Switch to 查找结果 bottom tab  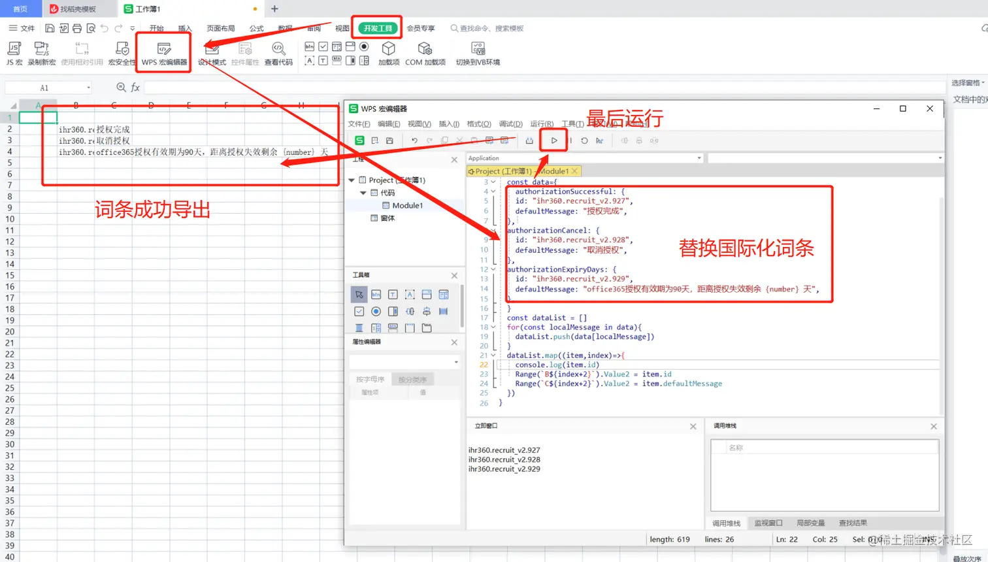point(853,523)
